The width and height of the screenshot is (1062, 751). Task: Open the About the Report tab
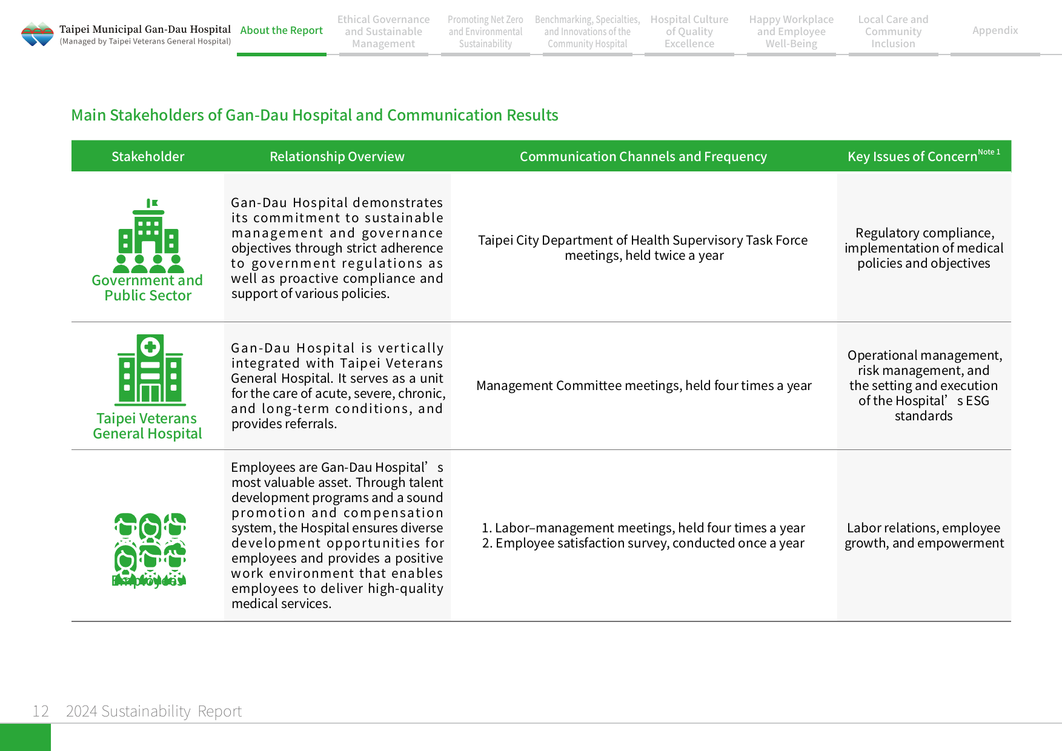(282, 30)
